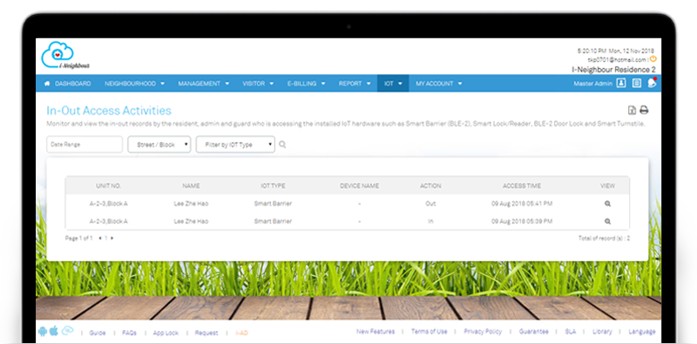Click the UNIT NO. column header
The width and height of the screenshot is (697, 344).
pyautogui.click(x=108, y=185)
